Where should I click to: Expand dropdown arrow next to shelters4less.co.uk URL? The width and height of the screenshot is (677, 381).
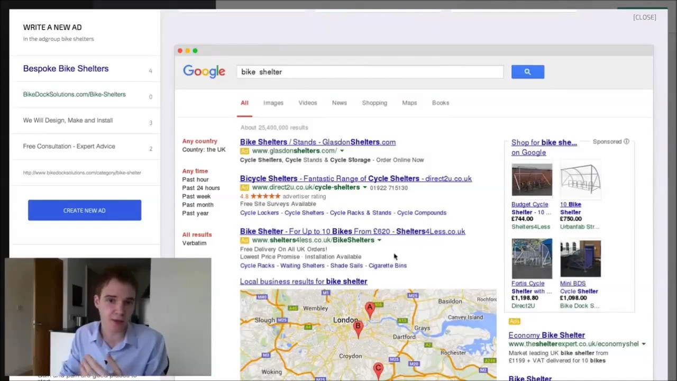tap(379, 240)
